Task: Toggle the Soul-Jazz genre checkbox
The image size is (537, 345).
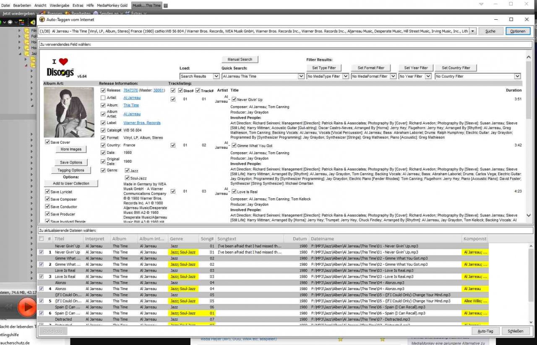Action: point(127,178)
